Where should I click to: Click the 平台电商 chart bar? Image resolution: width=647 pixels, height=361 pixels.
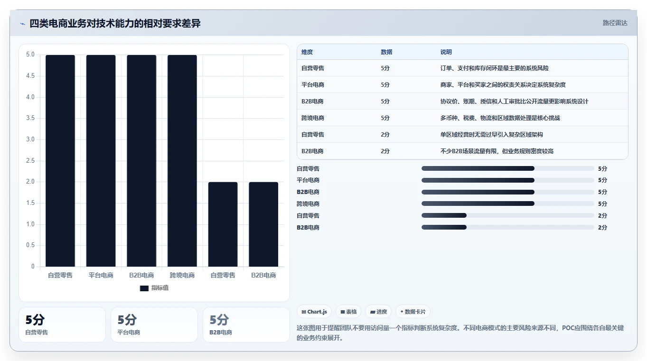click(x=101, y=161)
